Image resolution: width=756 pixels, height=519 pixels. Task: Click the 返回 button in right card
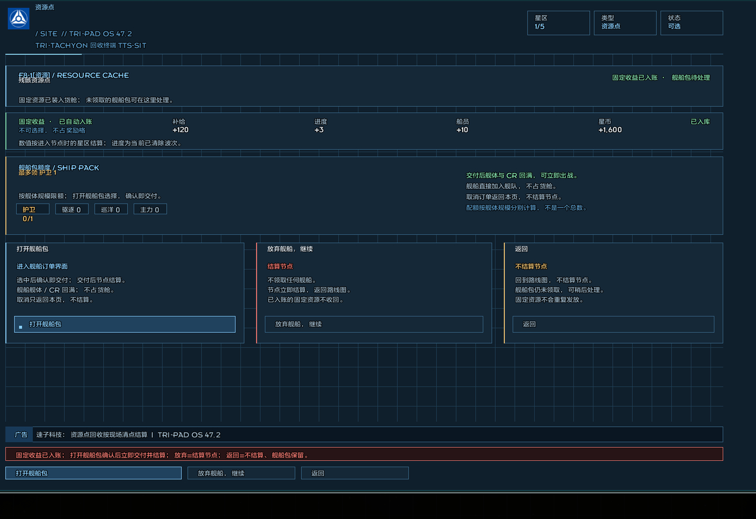613,324
